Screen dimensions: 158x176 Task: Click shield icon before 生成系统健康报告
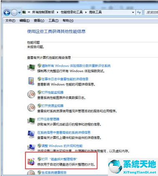39,173
